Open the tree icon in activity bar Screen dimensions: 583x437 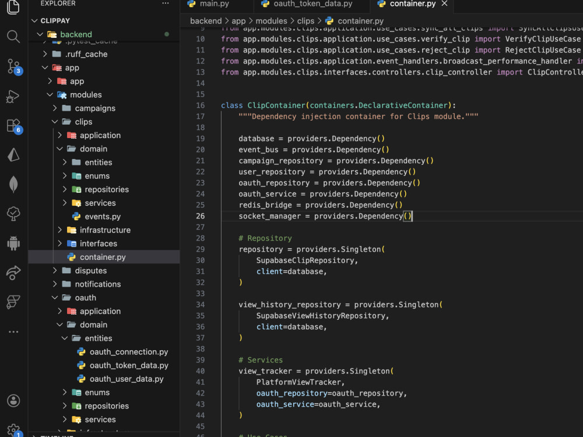coord(13,214)
